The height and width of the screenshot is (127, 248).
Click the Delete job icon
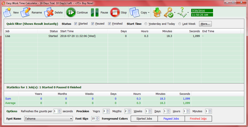click(x=49, y=12)
